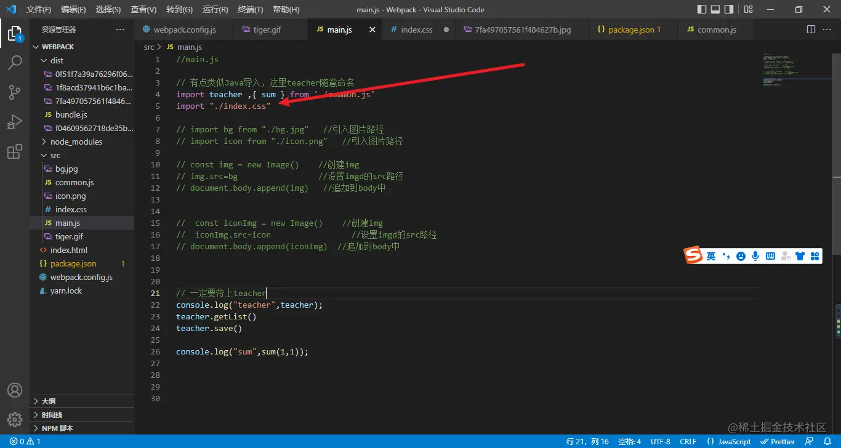Open explorer views and more actions

click(119, 30)
